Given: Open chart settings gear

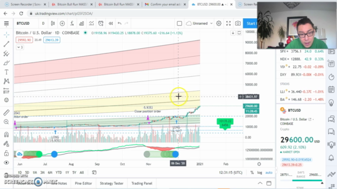Looking at the screenshot, I should coord(219,23).
